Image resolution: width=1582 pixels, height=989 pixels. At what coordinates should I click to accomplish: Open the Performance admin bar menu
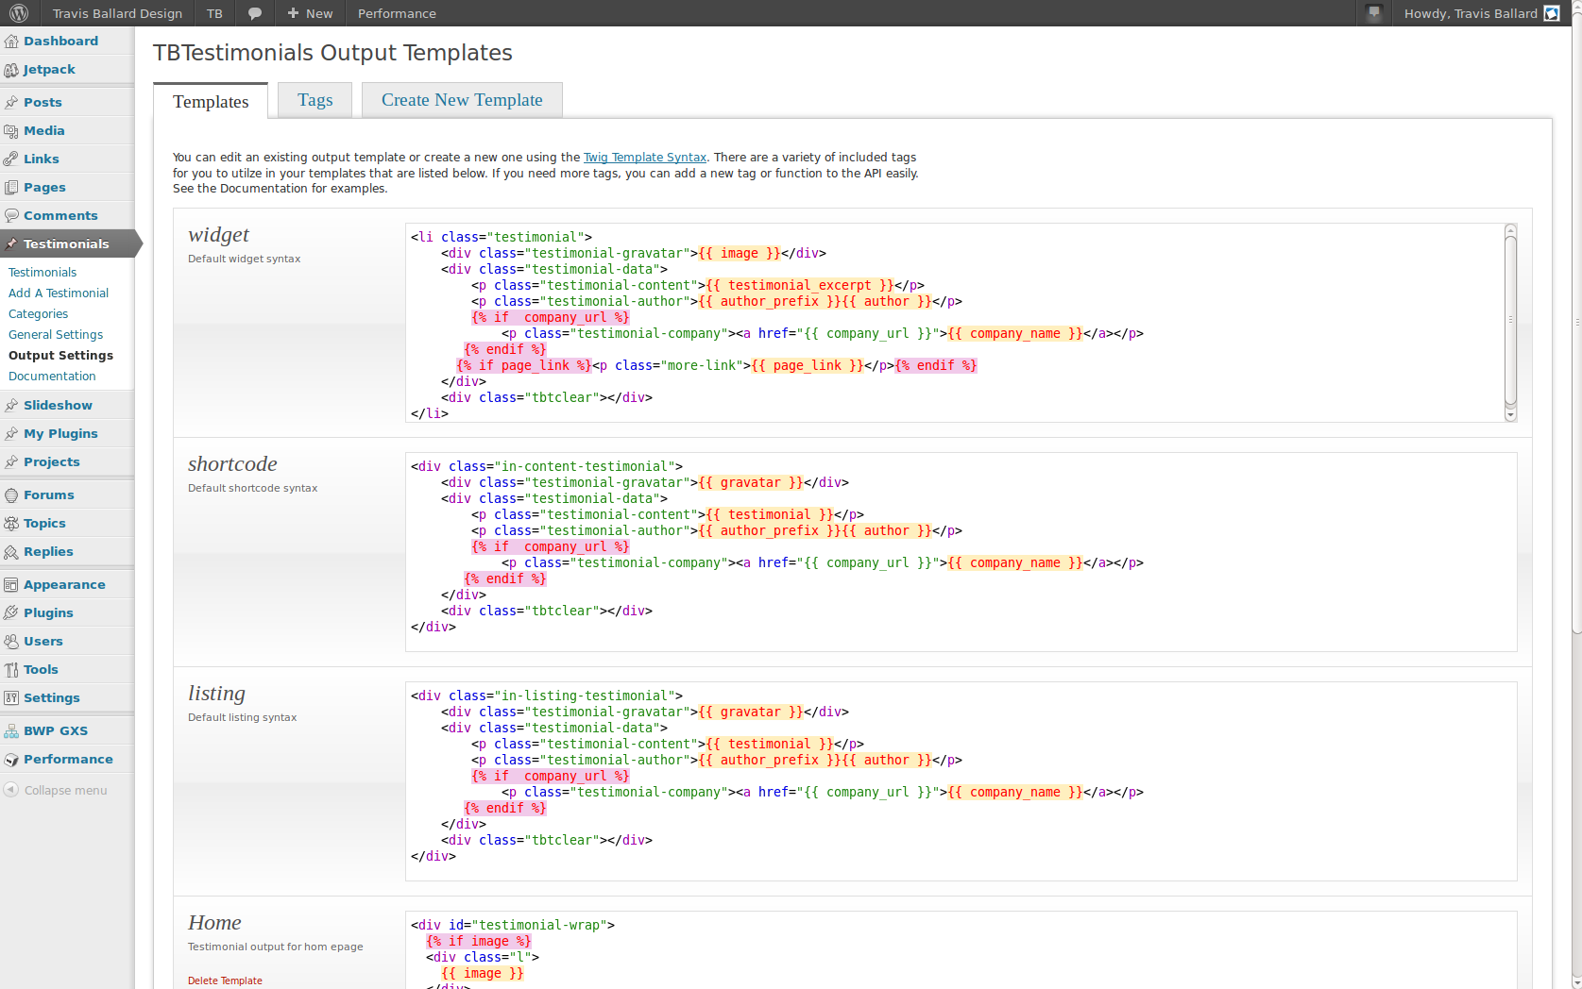397,13
